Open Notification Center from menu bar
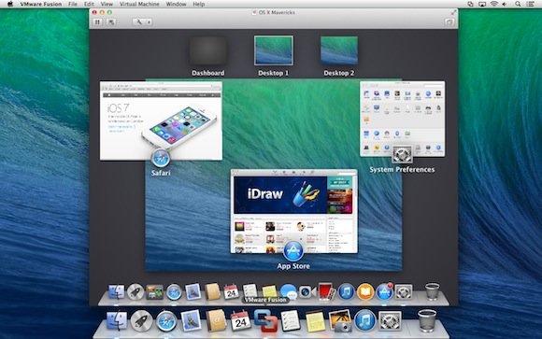Screen dimensions: 542x339 [x=530, y=4]
